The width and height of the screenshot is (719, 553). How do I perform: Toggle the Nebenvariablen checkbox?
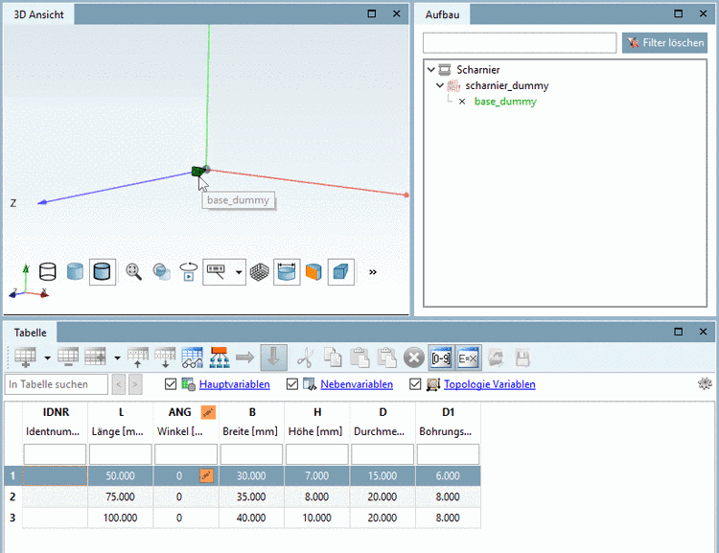[292, 384]
